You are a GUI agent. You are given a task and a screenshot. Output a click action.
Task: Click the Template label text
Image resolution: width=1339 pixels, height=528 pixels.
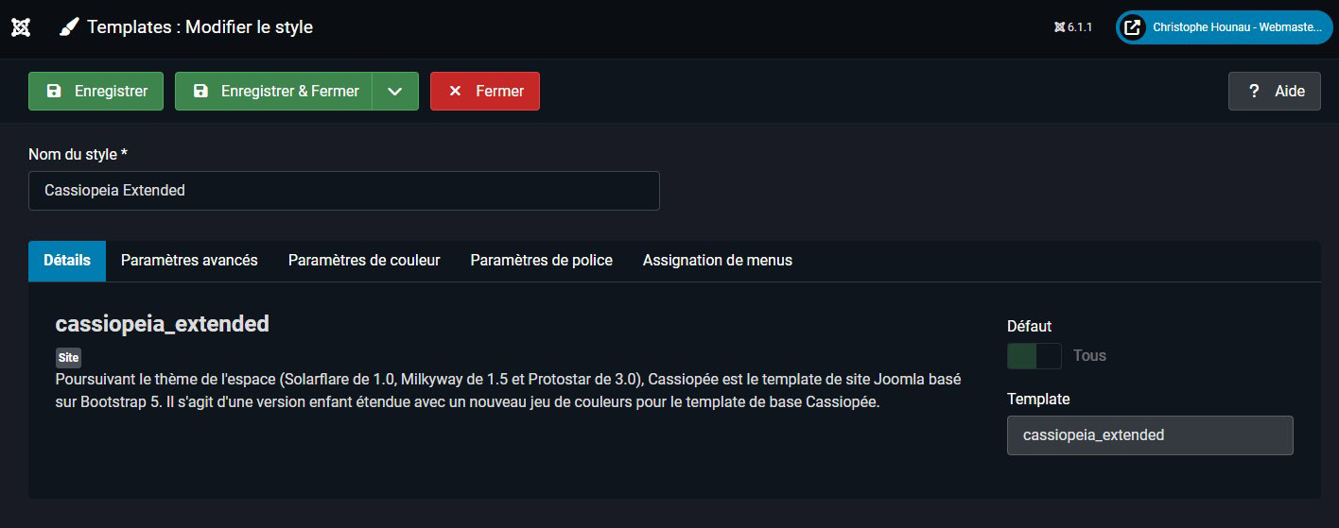point(1038,400)
